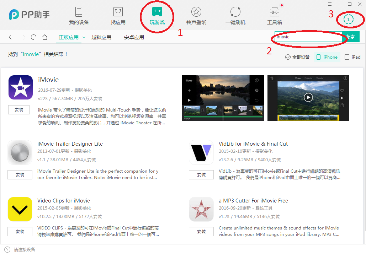
Task: Open the 工具箱 toolbox section
Action: [274, 16]
